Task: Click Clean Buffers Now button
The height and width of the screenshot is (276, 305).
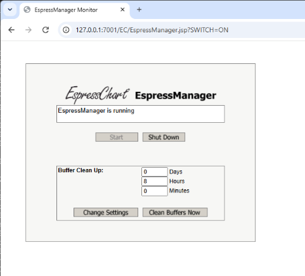Action: coord(175,212)
